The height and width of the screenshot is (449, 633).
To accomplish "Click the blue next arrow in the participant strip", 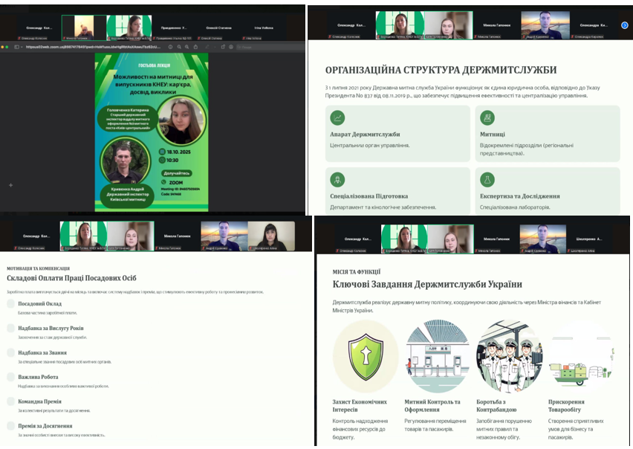I will click(x=624, y=25).
